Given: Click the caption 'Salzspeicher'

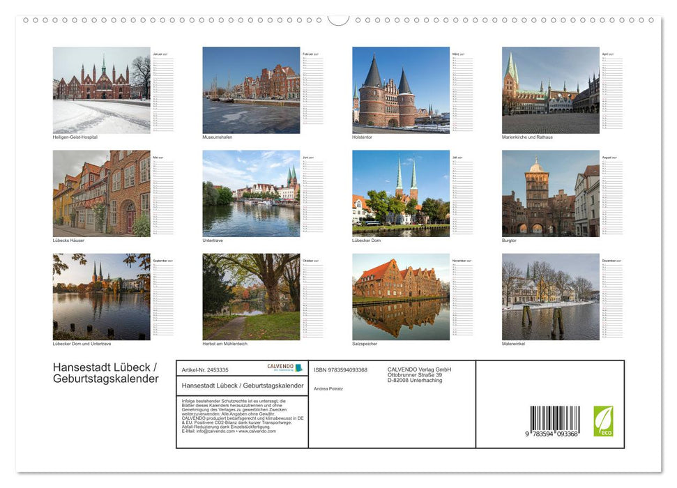Looking at the screenshot, I should [x=365, y=344].
